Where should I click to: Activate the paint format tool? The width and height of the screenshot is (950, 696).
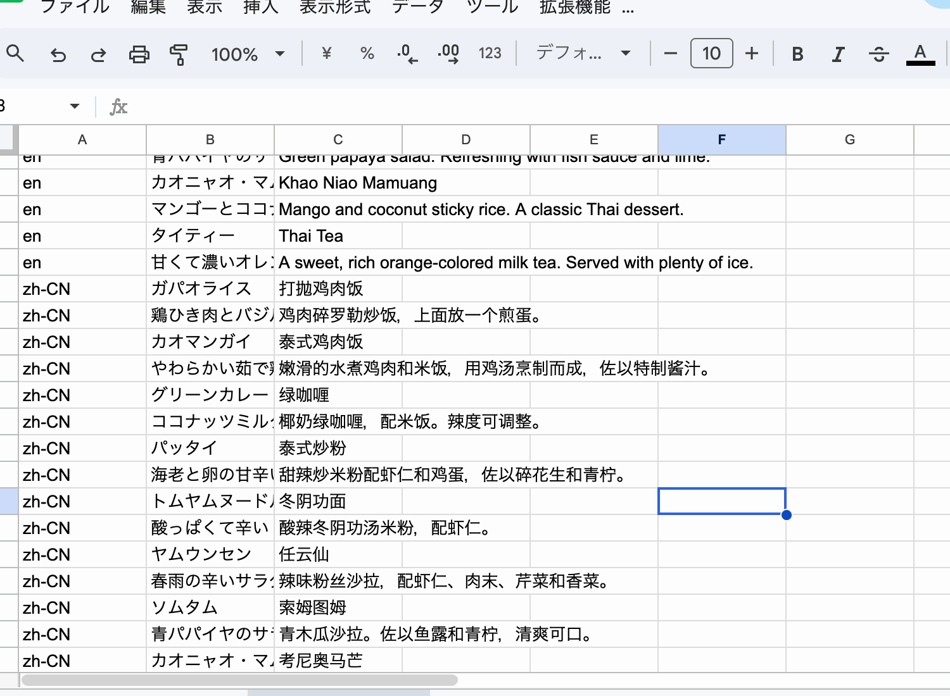click(x=179, y=54)
